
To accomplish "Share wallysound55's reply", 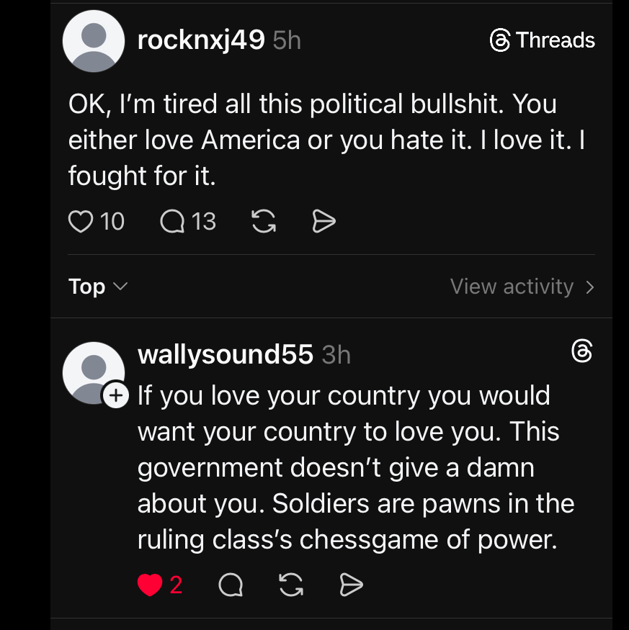I will (x=351, y=586).
